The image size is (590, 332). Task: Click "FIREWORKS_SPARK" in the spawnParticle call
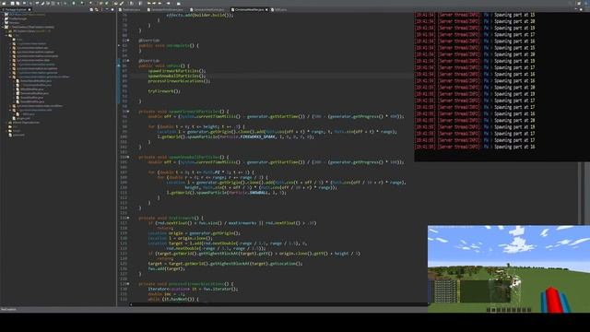tap(258, 136)
